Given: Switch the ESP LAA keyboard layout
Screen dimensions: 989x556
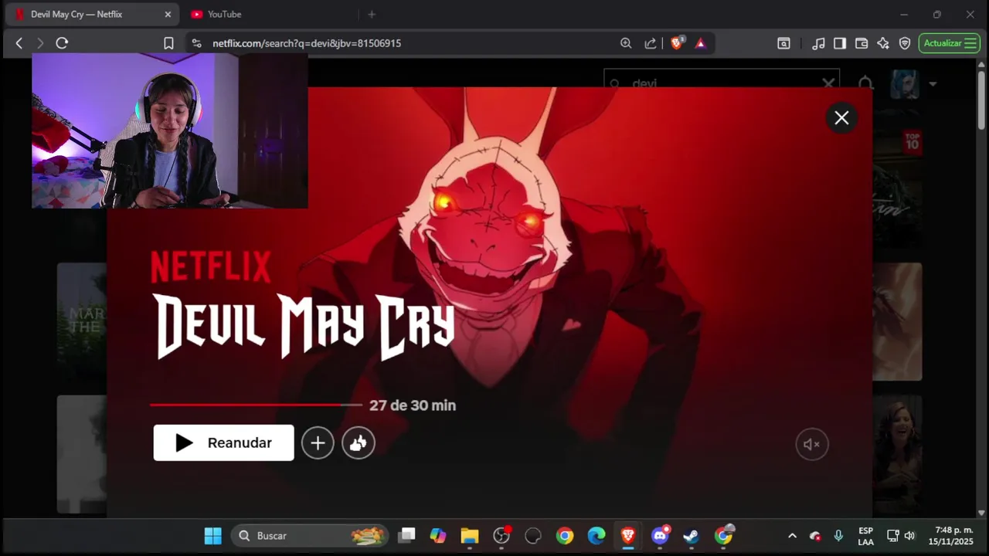Looking at the screenshot, I should 865,536.
